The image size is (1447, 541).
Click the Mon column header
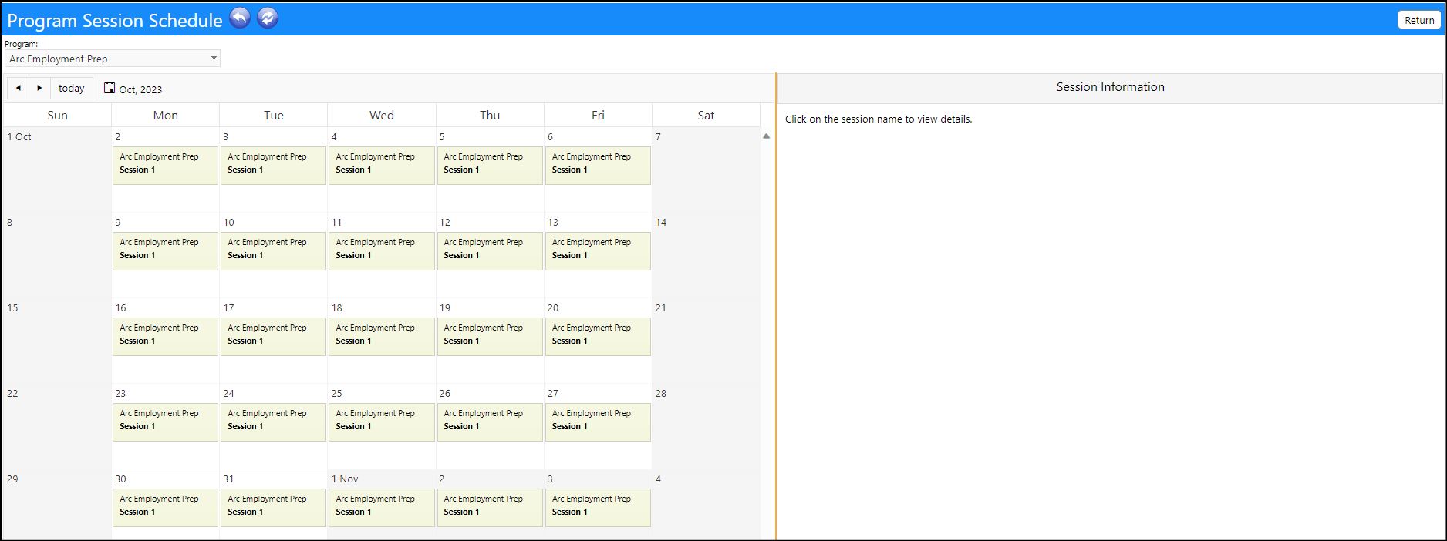coord(166,115)
